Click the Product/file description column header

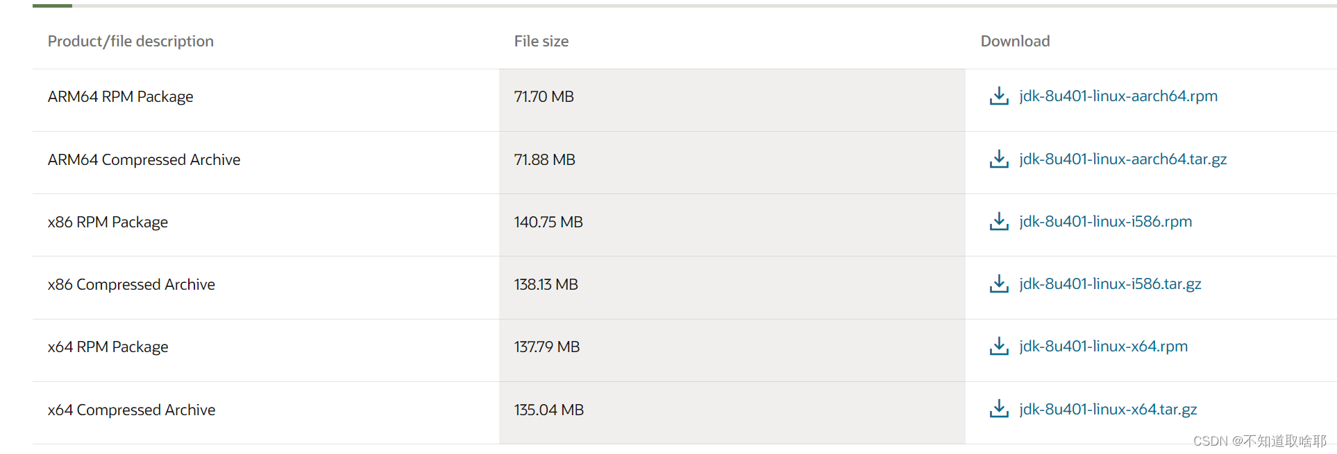[131, 42]
